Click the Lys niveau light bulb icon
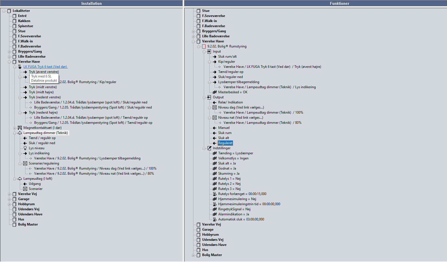This screenshot has height=262, width=447. click(25, 148)
